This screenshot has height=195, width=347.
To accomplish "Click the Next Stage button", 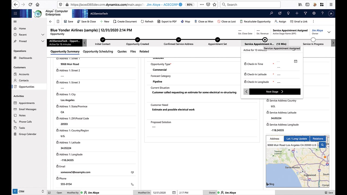I will coord(275,92).
